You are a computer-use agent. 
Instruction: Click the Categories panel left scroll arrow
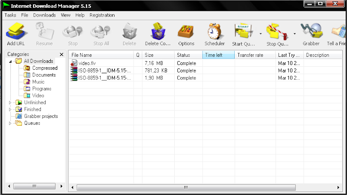[x=9, y=186]
